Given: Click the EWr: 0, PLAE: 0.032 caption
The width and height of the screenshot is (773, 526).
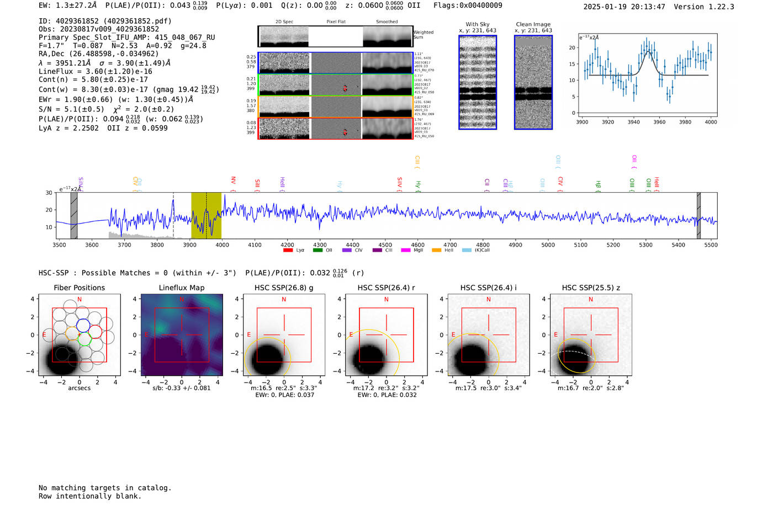Looking at the screenshot, I should [387, 395].
